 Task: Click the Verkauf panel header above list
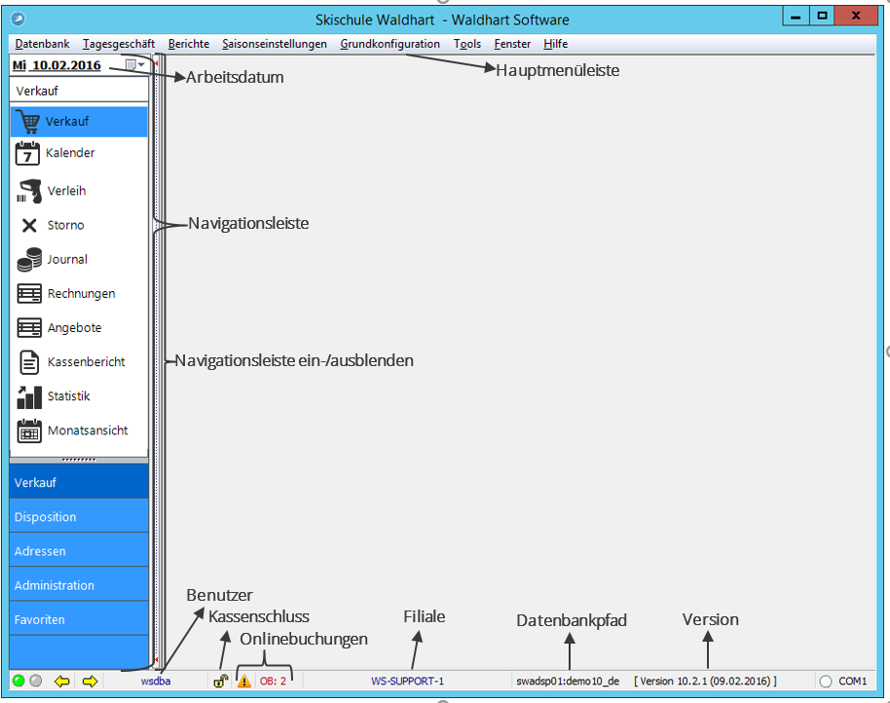click(x=79, y=91)
